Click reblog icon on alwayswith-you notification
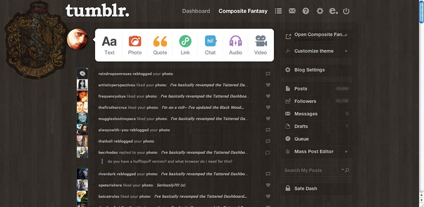Viewport: 424px width, 207px height. pos(268,130)
